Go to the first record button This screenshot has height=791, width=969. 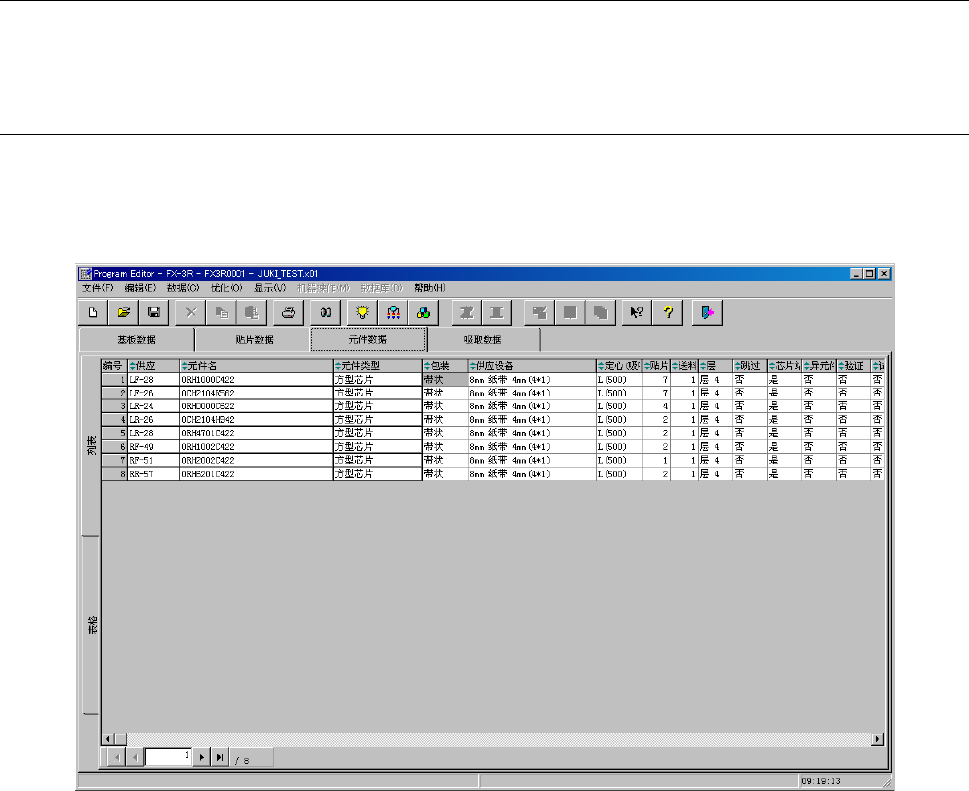pyautogui.click(x=116, y=757)
